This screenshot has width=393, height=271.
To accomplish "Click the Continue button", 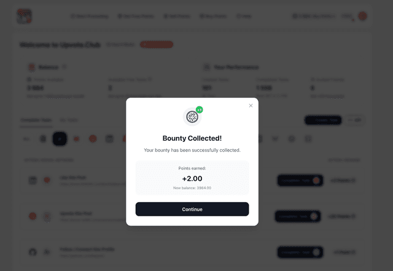I will point(192,209).
